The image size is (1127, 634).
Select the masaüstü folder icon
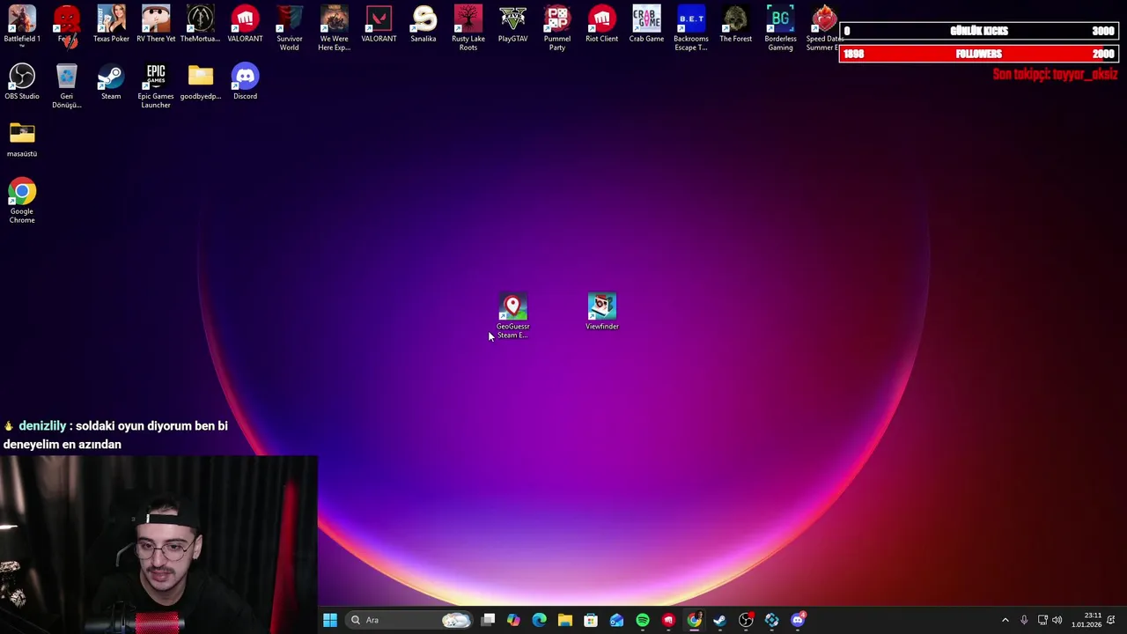22,139
